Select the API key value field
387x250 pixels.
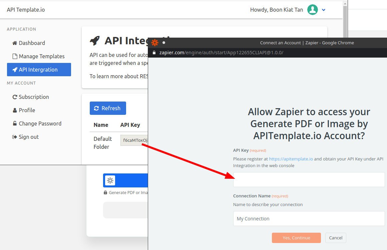click(x=134, y=140)
